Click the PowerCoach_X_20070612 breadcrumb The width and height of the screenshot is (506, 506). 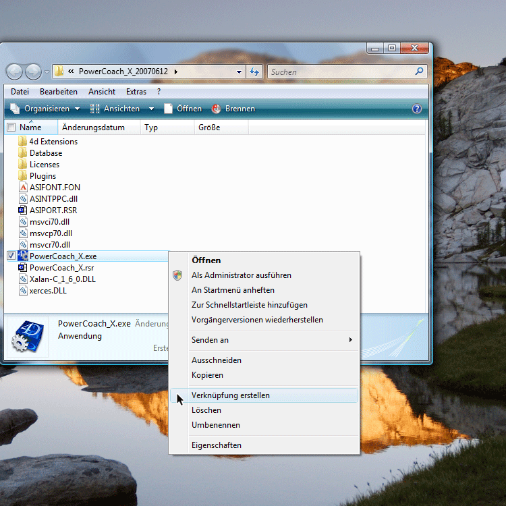tap(123, 72)
